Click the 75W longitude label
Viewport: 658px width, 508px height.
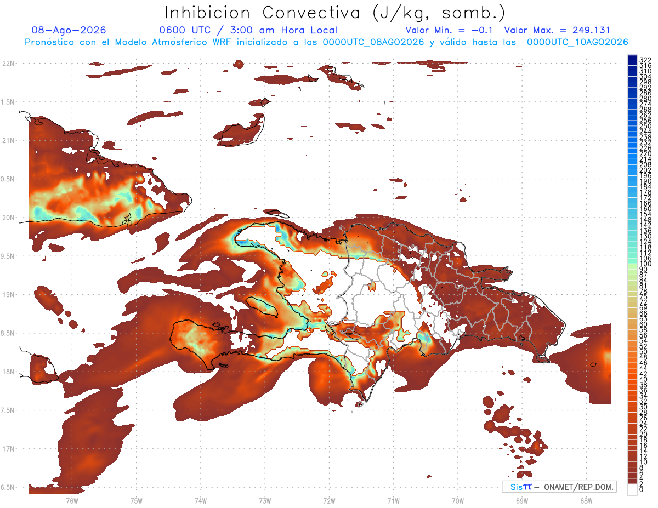tap(137, 500)
